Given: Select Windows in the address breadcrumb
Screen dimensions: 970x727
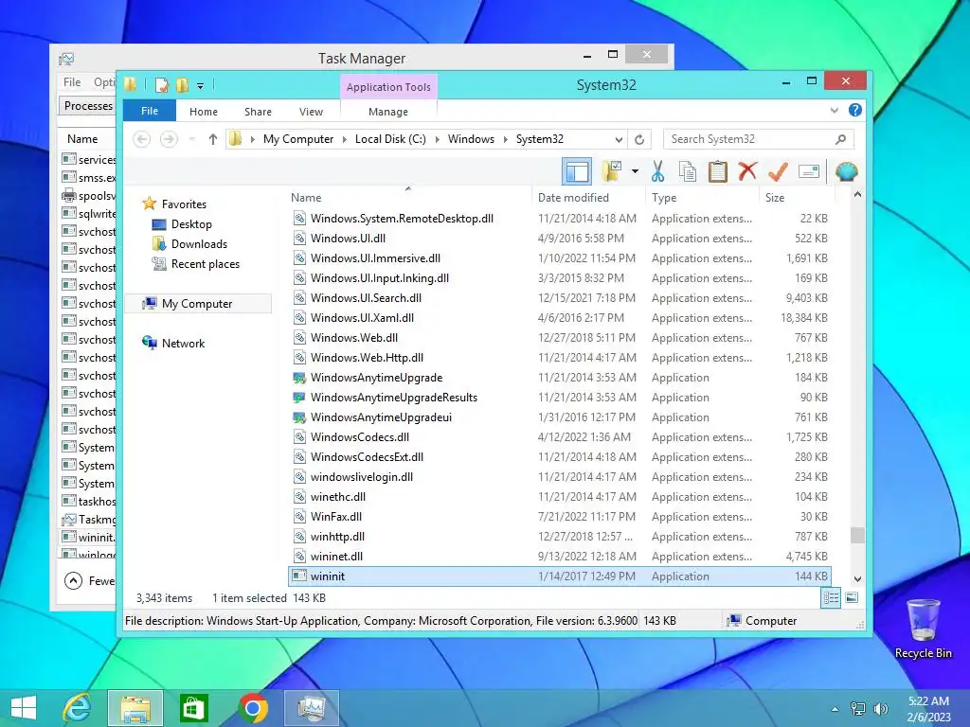Looking at the screenshot, I should pos(471,139).
